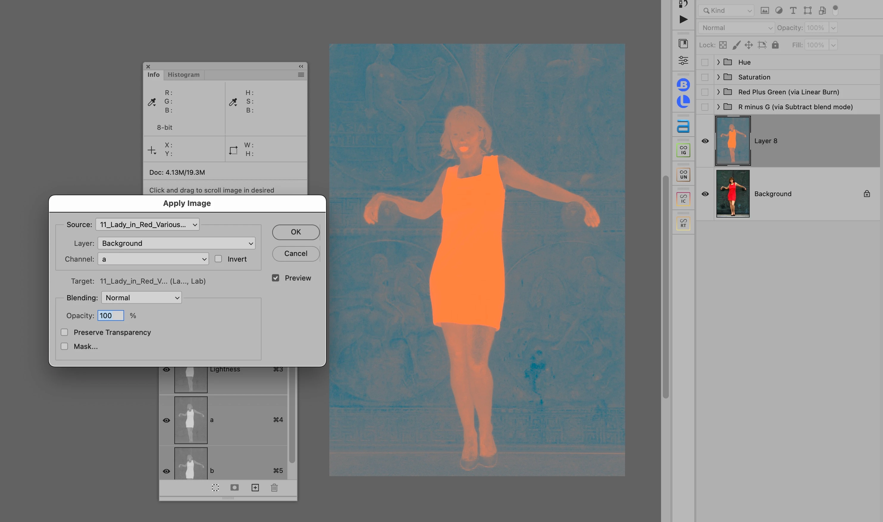Click the Infinite Unify UN plugin icon
The height and width of the screenshot is (522, 883).
[x=683, y=175]
